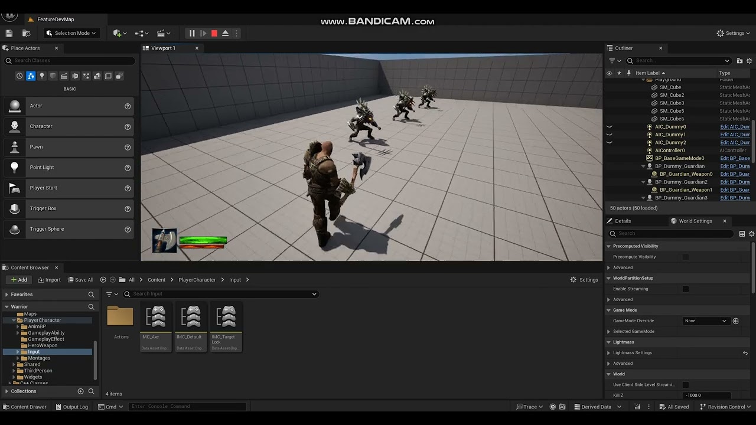Open the GameMode Override dropdown
This screenshot has width=756, height=425.
coord(706,321)
